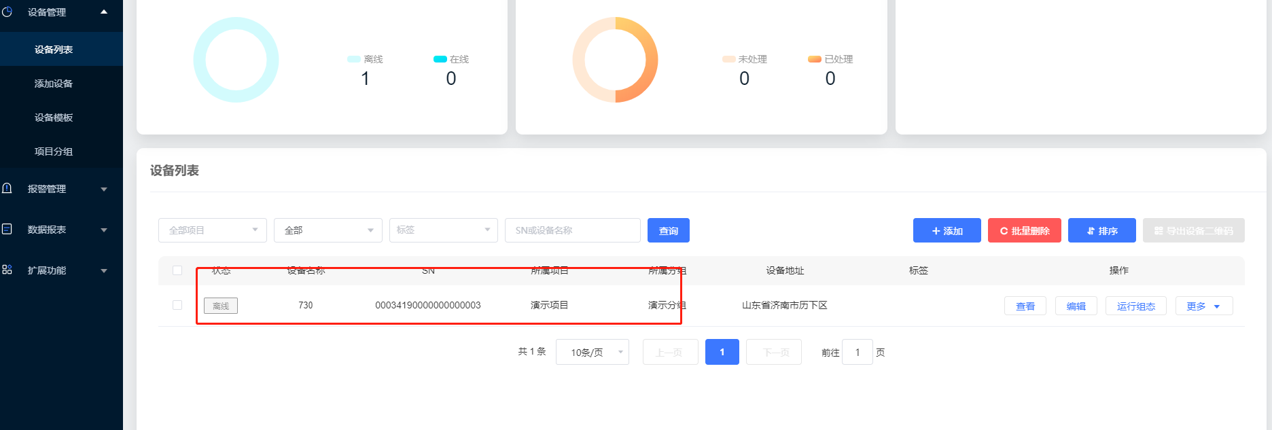
Task: Focus the SN或设备名称 search field
Action: 572,230
